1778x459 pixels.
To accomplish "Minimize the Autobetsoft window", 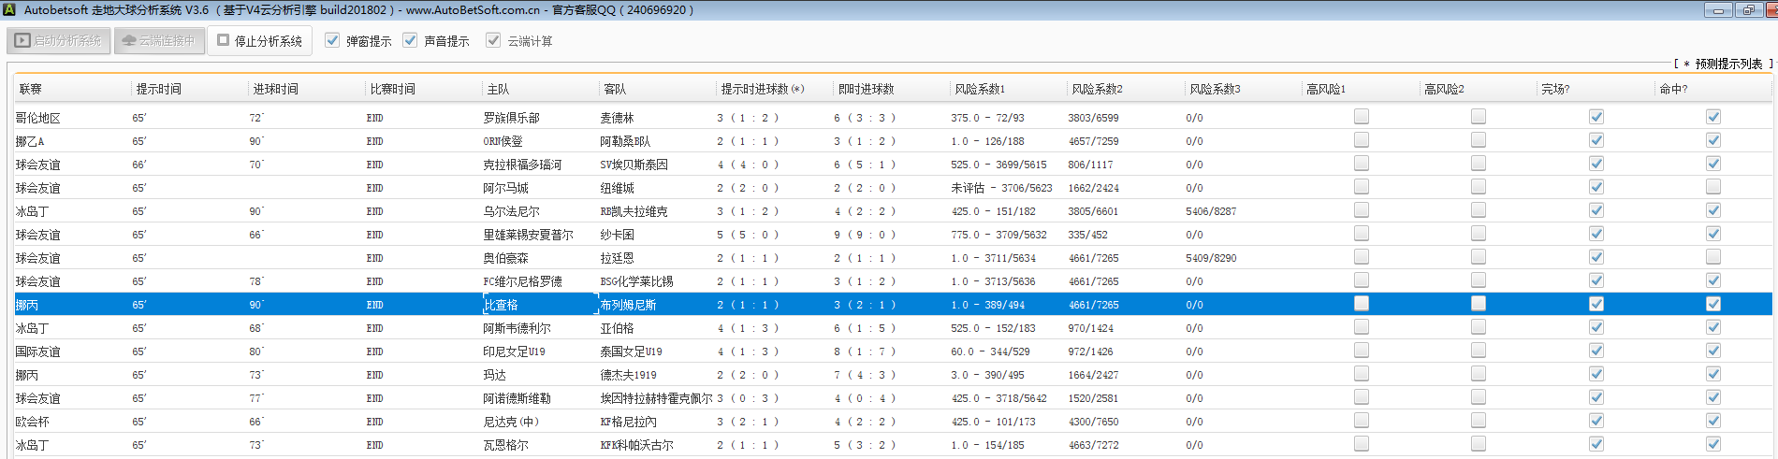I will [1717, 10].
